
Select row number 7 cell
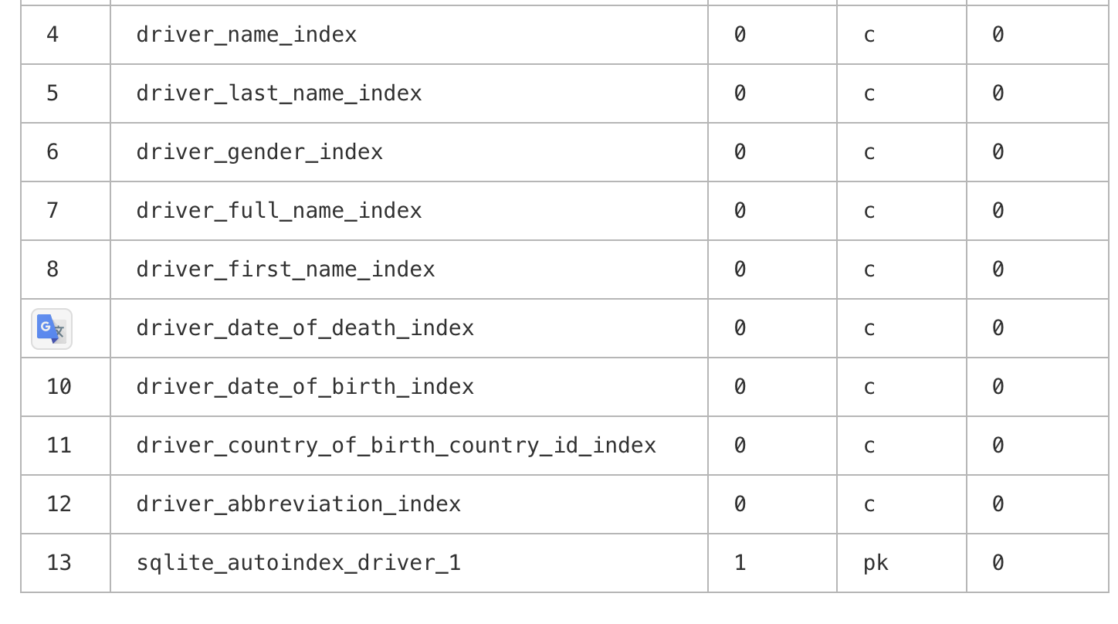point(53,211)
